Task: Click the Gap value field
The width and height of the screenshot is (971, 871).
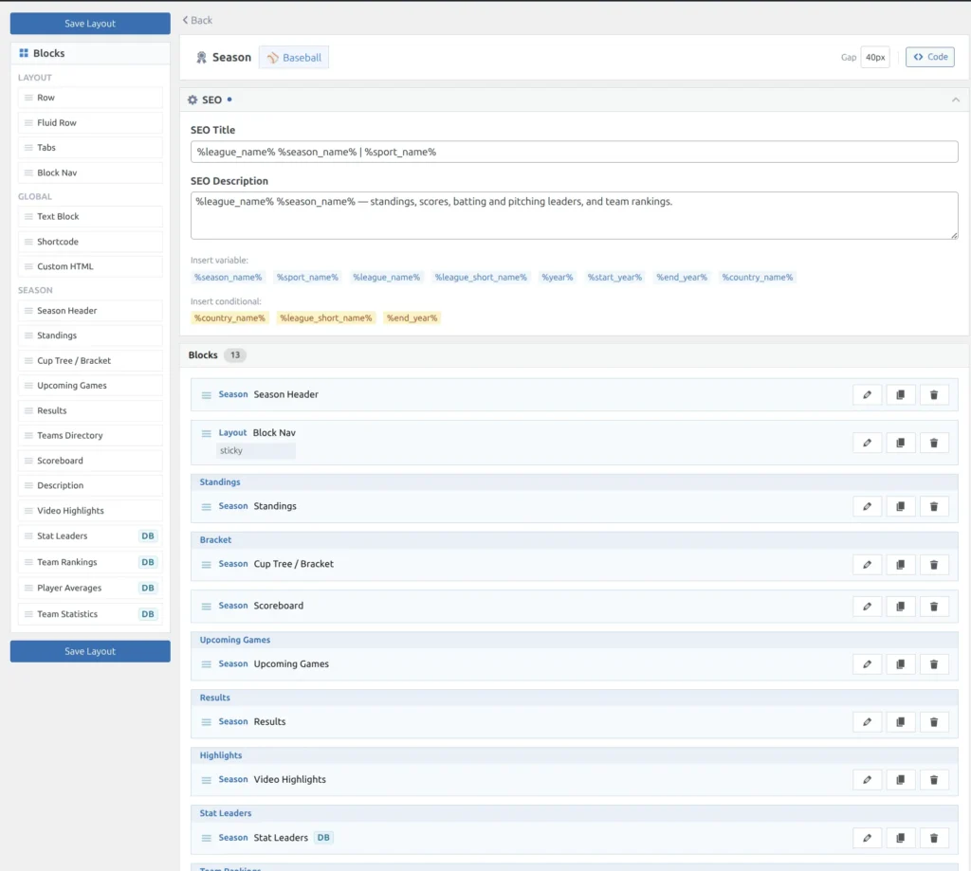Action: click(x=875, y=57)
